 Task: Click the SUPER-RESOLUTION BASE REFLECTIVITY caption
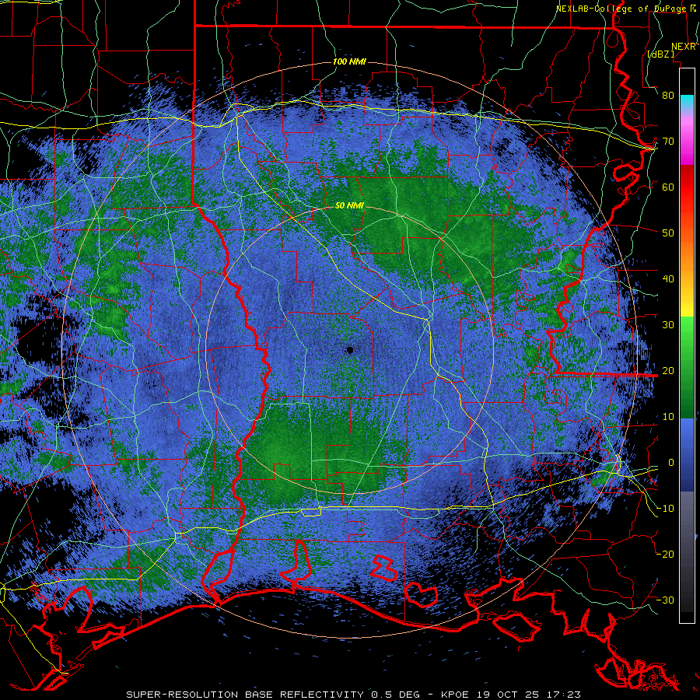point(245,695)
